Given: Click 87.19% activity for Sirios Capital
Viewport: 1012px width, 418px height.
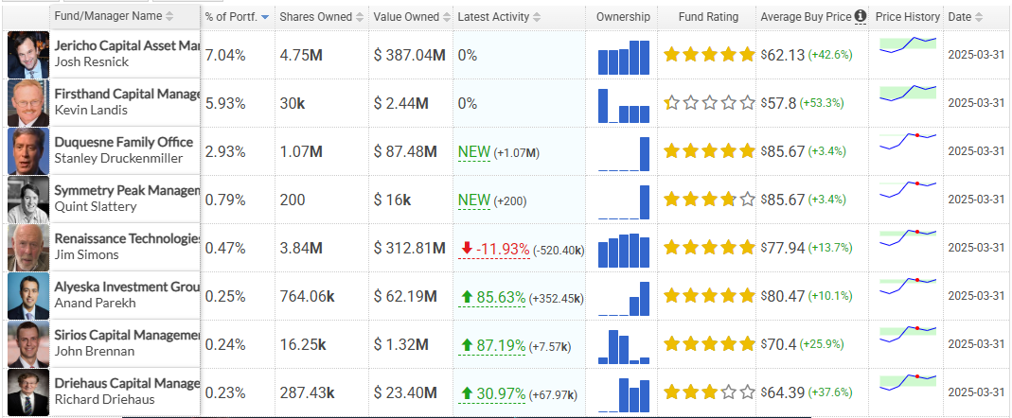Looking at the screenshot, I should pyautogui.click(x=493, y=346).
